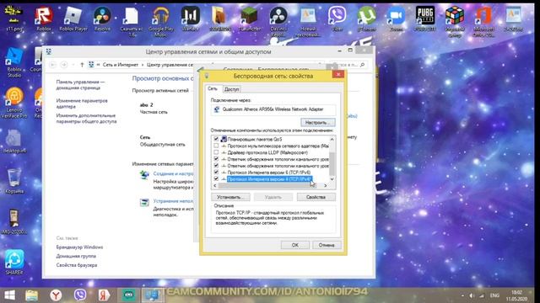Open the Домашняя группа link
Viewport: 540px width, 303px height.
pyautogui.click(x=76, y=256)
